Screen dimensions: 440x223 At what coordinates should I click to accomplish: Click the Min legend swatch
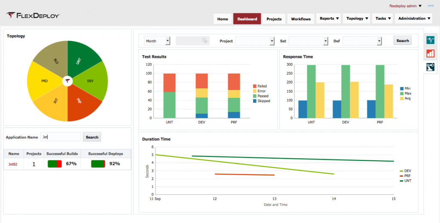(402, 88)
